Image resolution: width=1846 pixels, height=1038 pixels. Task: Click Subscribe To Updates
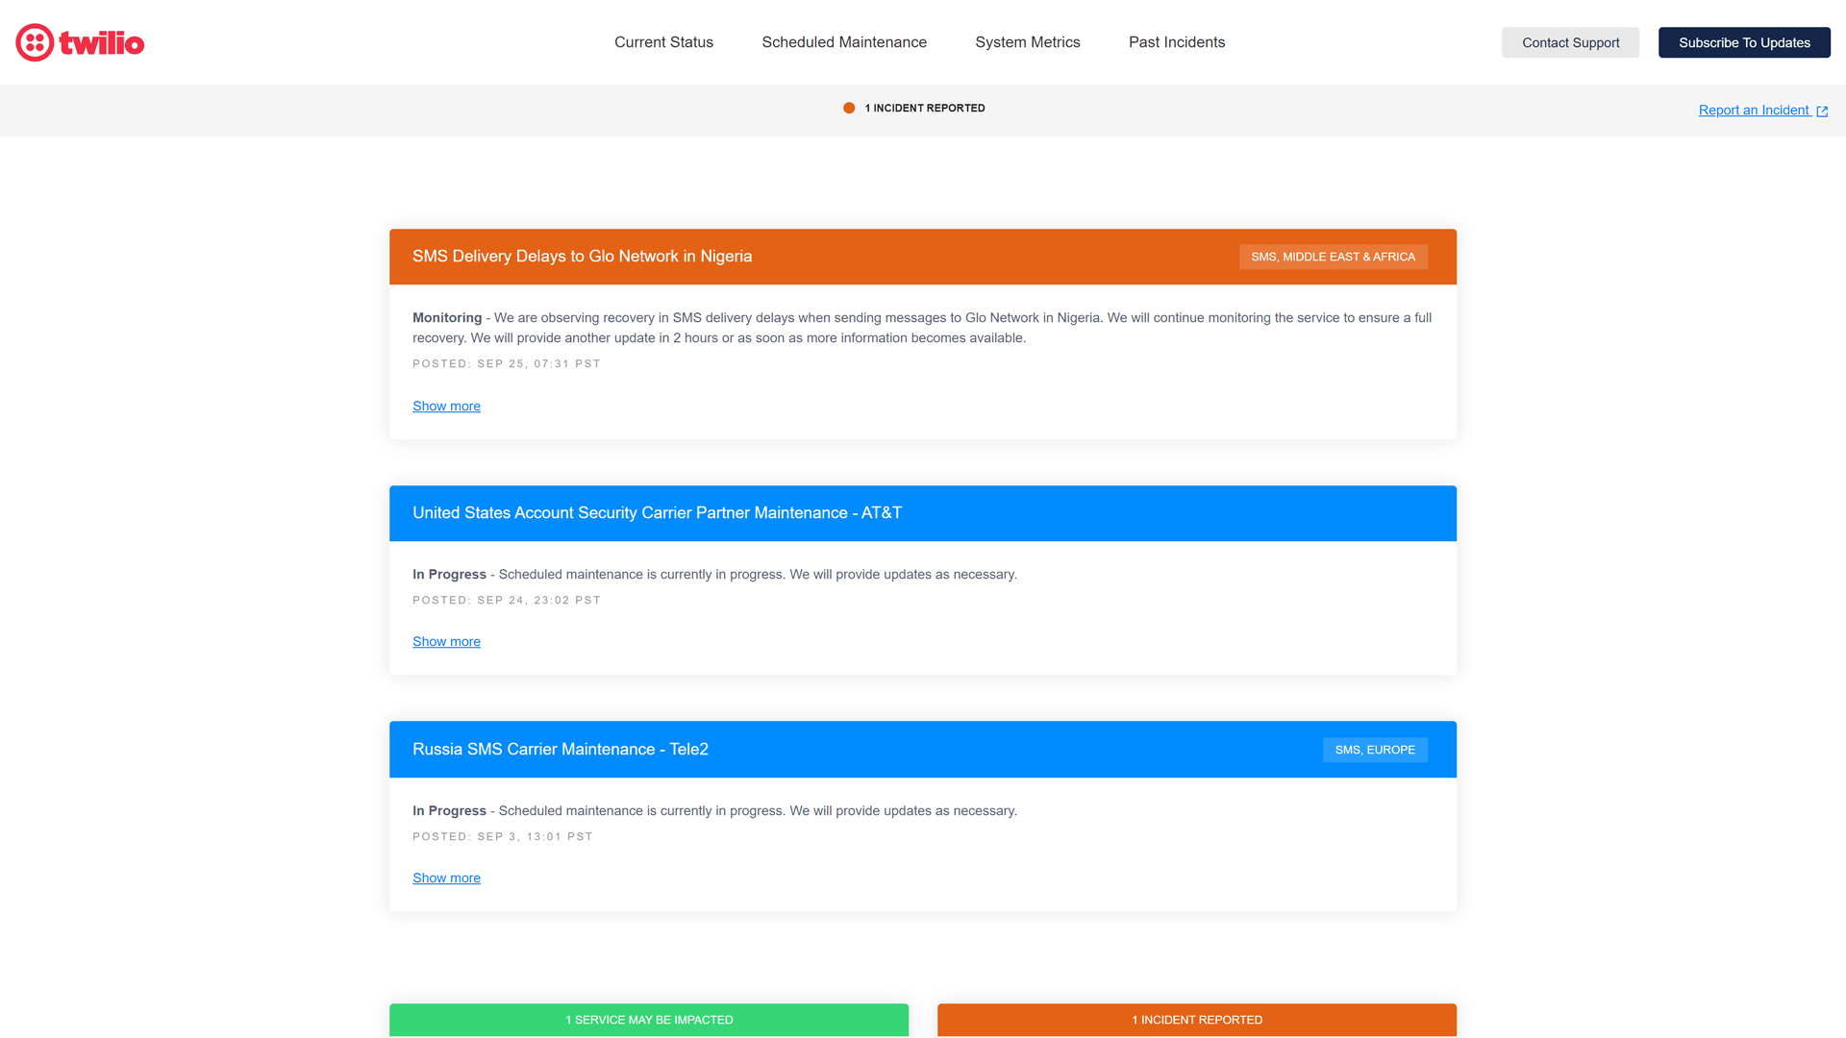1744,42
